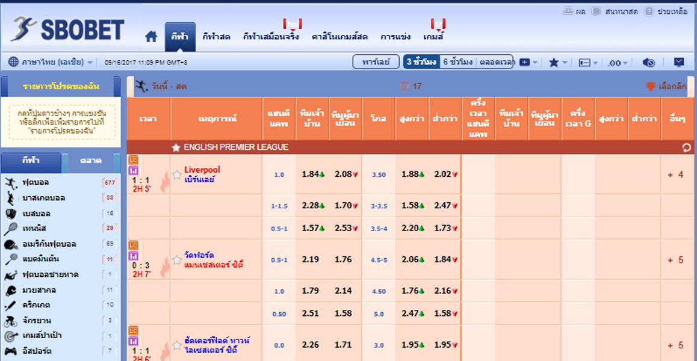Open the darts target icon in sidebar
Viewport: 697px width, 361px height.
(x=11, y=336)
